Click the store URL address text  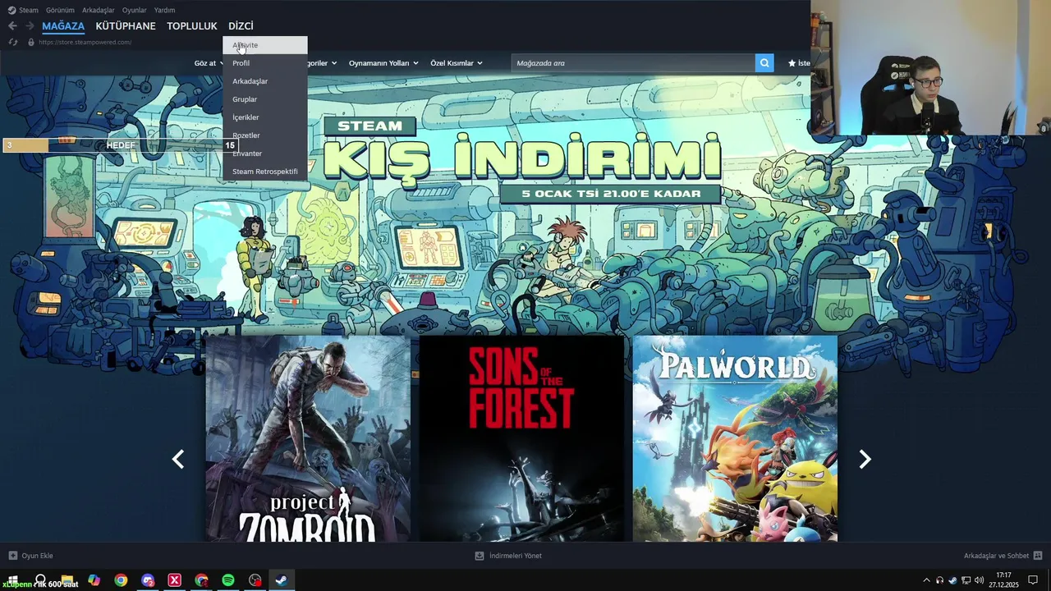point(85,42)
